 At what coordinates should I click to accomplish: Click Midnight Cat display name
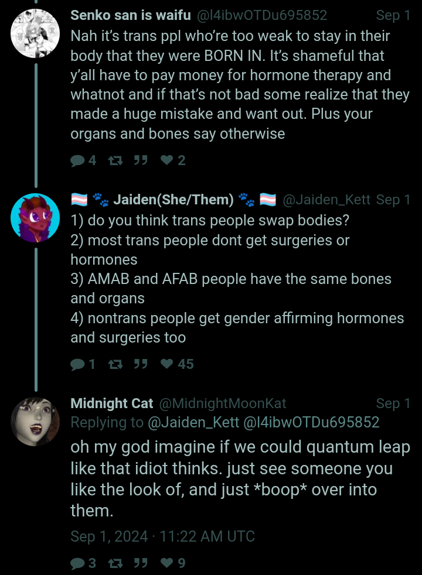(111, 403)
